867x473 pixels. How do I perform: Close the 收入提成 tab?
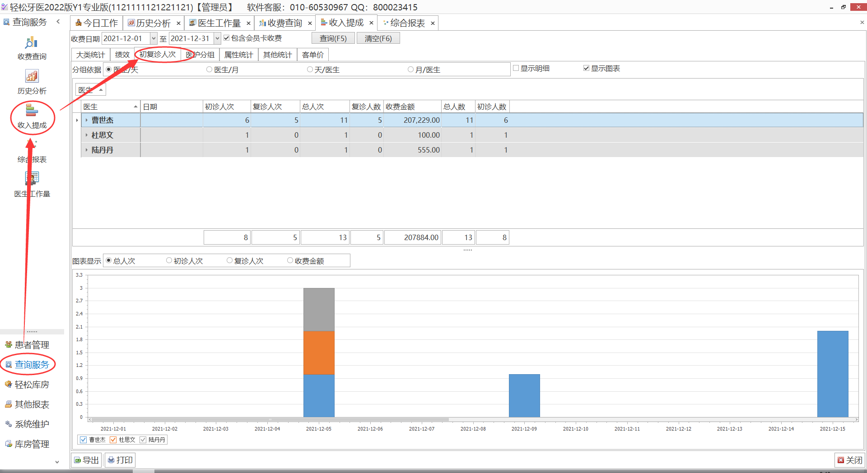371,23
